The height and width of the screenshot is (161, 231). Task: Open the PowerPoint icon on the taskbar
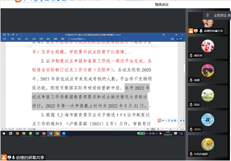coord(44,134)
